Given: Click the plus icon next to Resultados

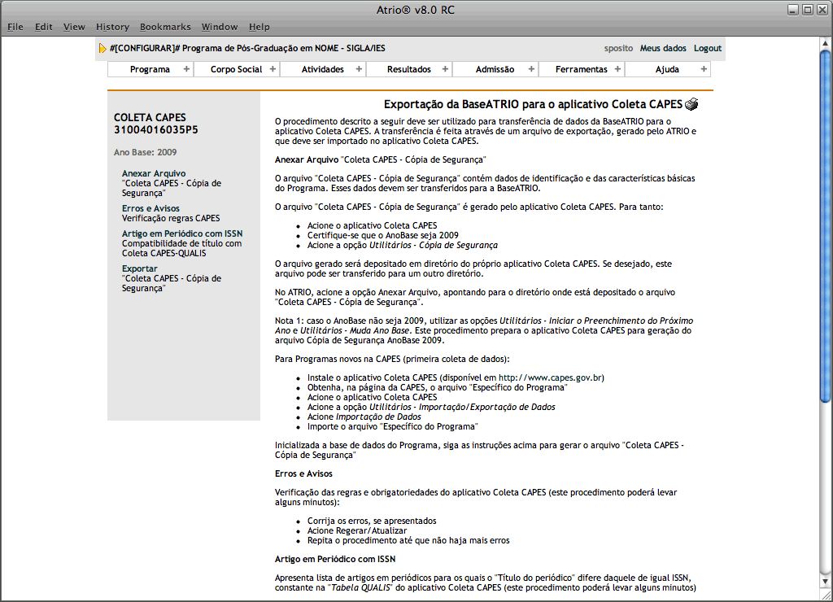Looking at the screenshot, I should (x=445, y=69).
